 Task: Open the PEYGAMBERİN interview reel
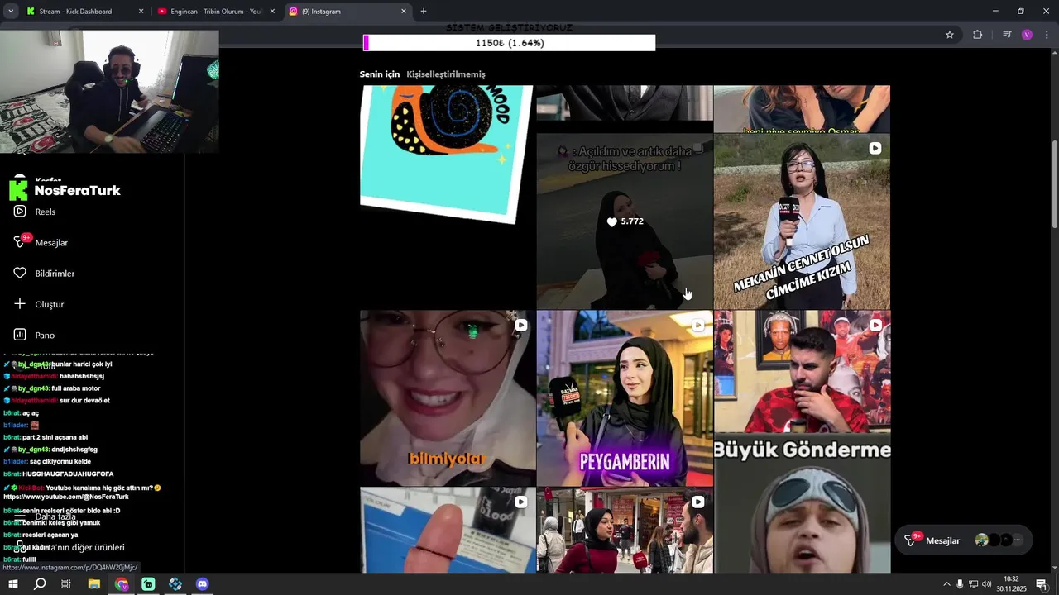(x=625, y=398)
